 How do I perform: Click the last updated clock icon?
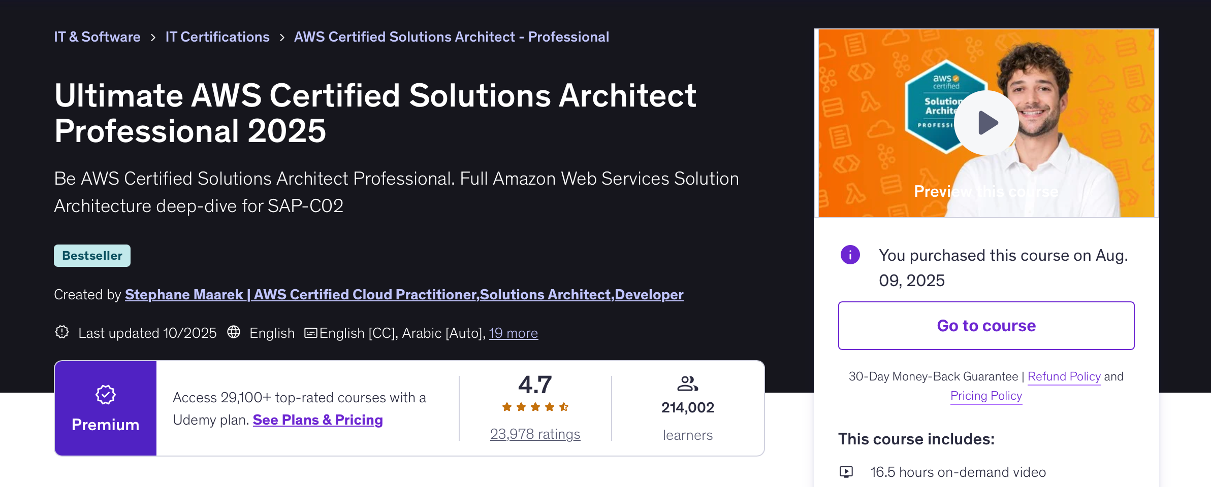pyautogui.click(x=61, y=333)
